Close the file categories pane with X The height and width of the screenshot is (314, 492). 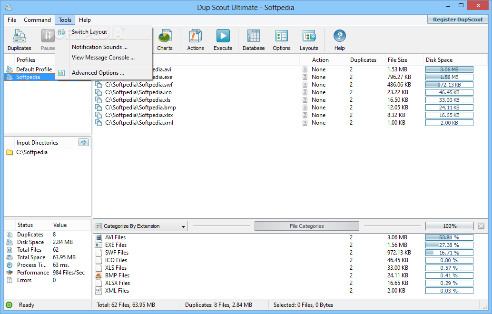coord(481,226)
